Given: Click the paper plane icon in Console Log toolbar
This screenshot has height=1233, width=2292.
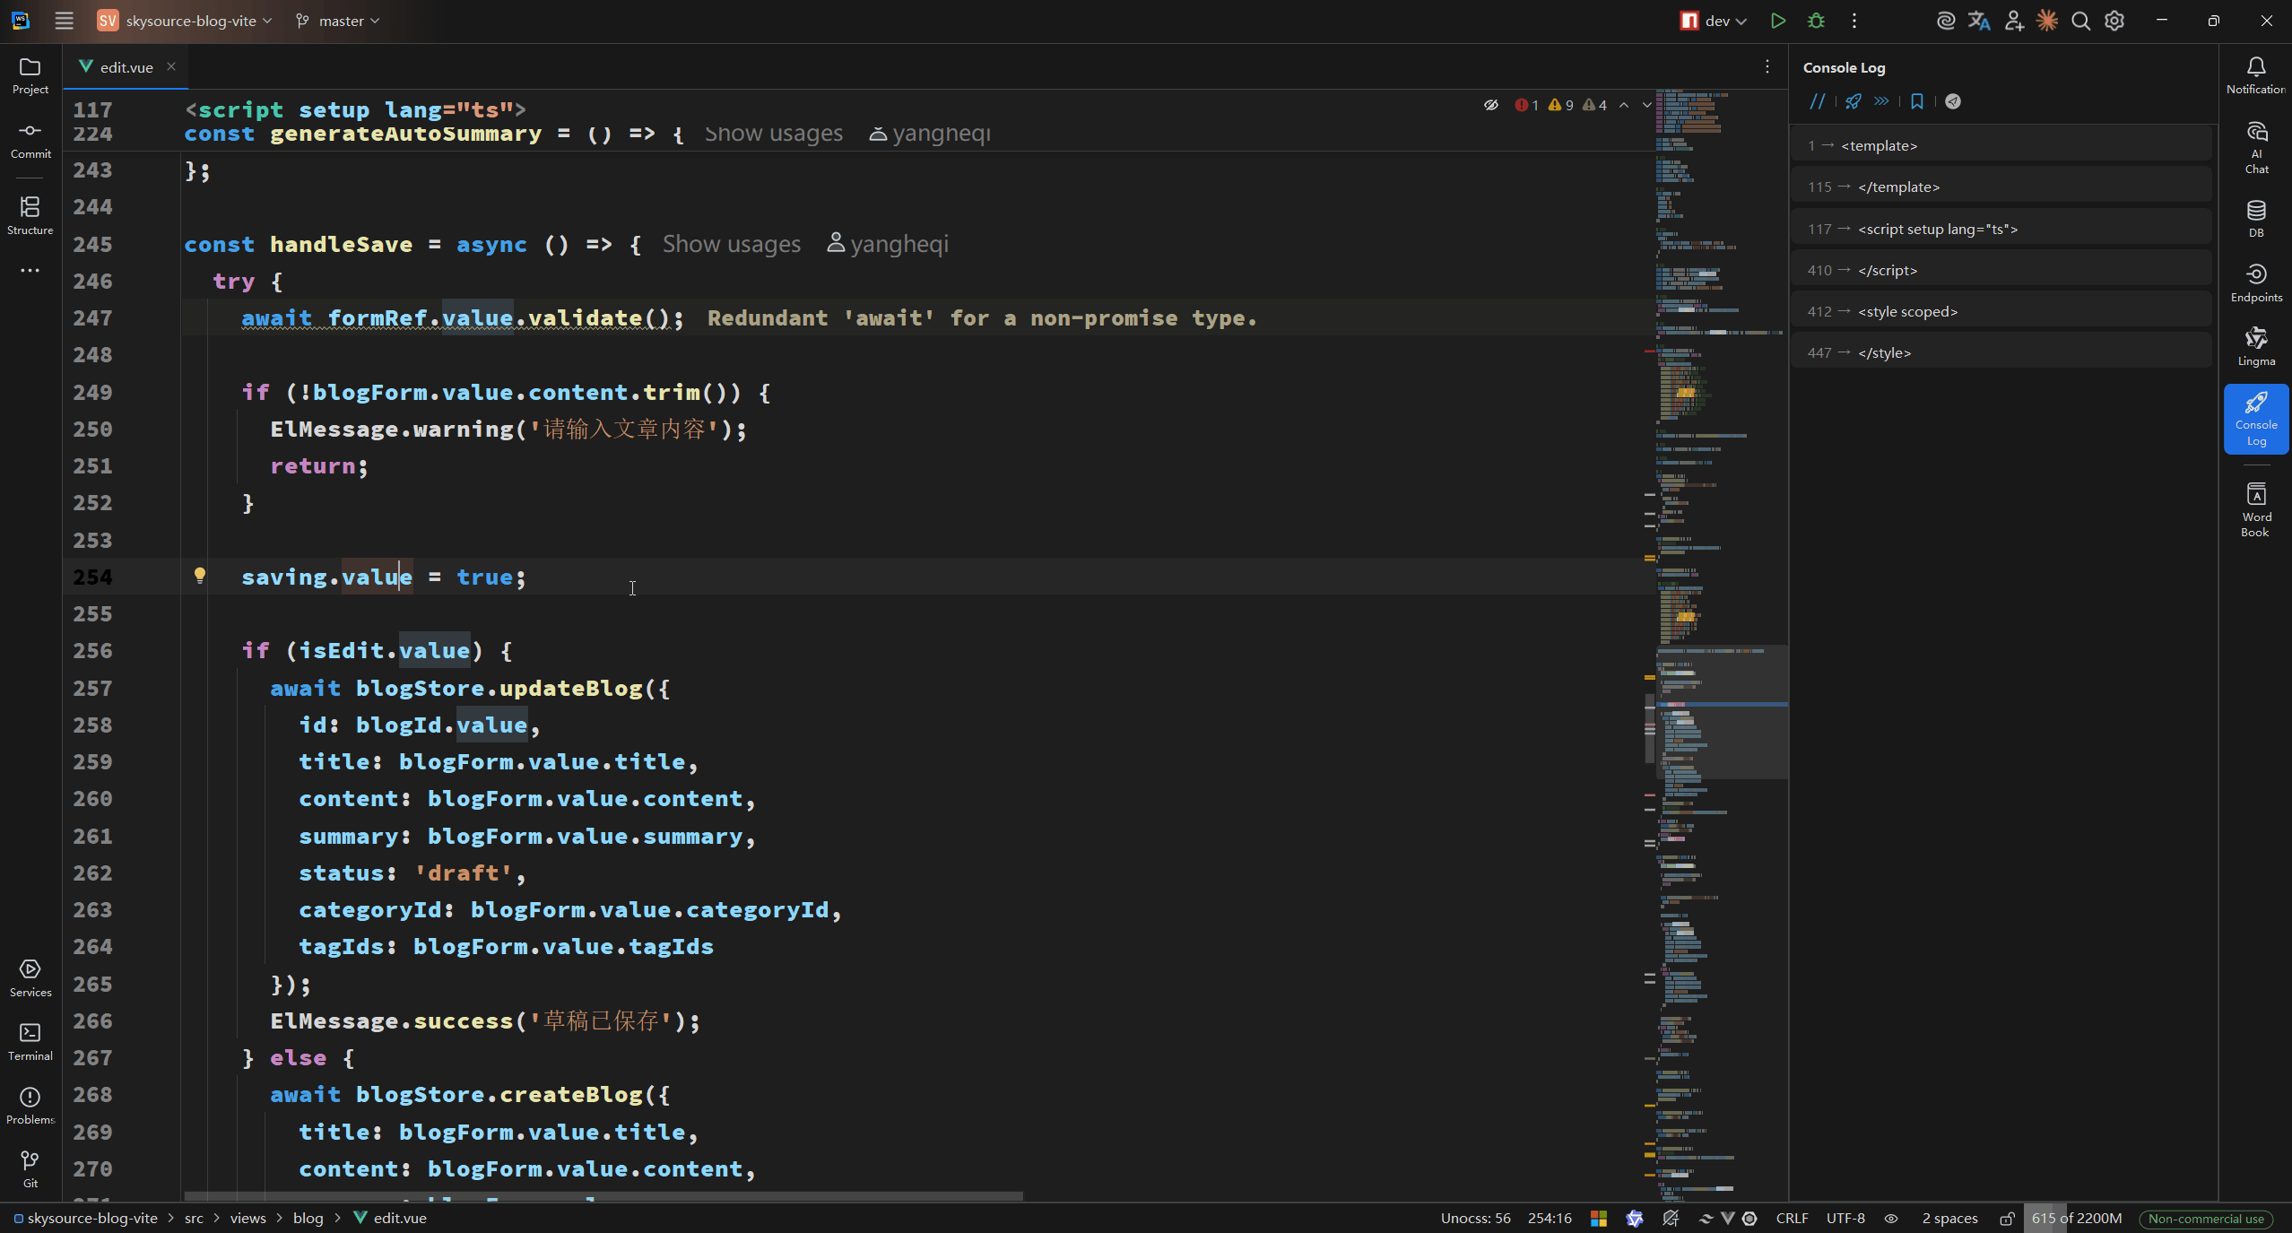Looking at the screenshot, I should pyautogui.click(x=1953, y=101).
